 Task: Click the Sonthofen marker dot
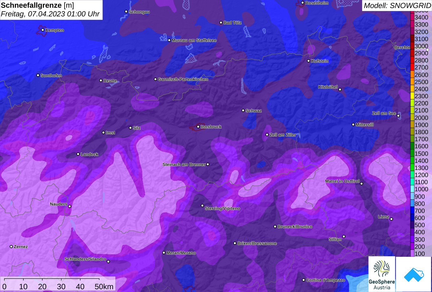38,75
